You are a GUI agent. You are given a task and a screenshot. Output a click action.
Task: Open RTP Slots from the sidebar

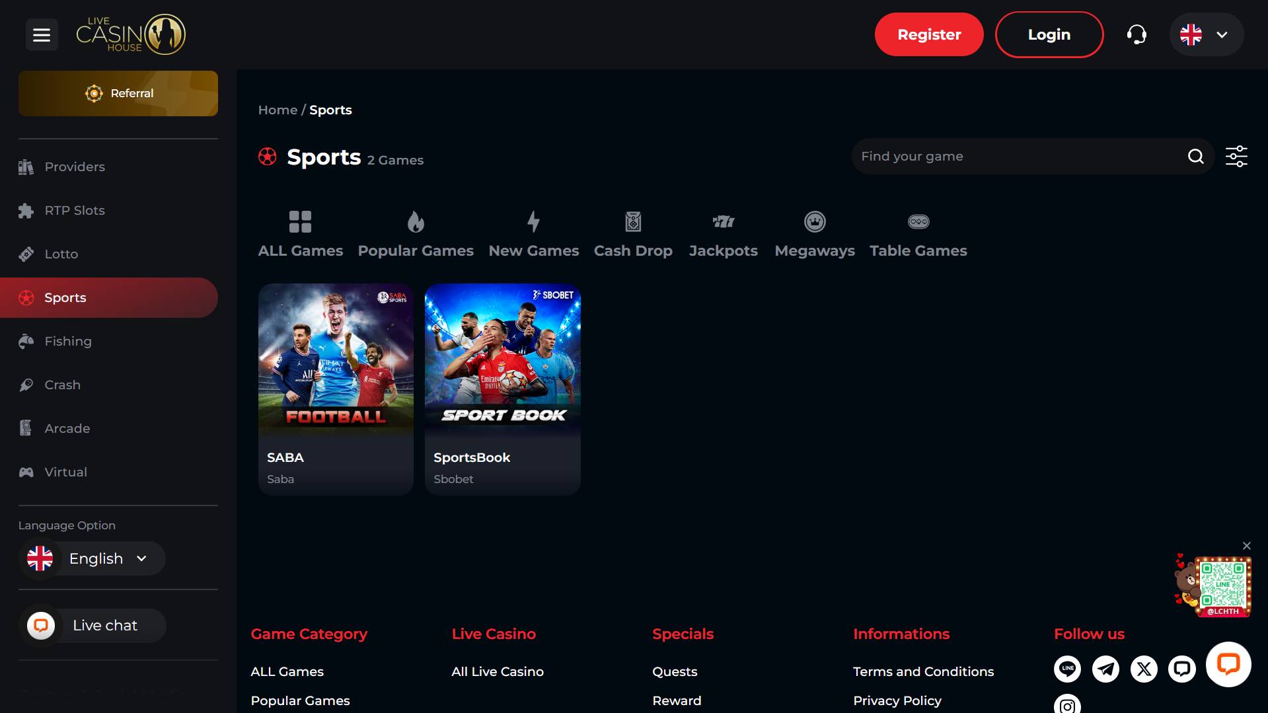pyautogui.click(x=75, y=210)
